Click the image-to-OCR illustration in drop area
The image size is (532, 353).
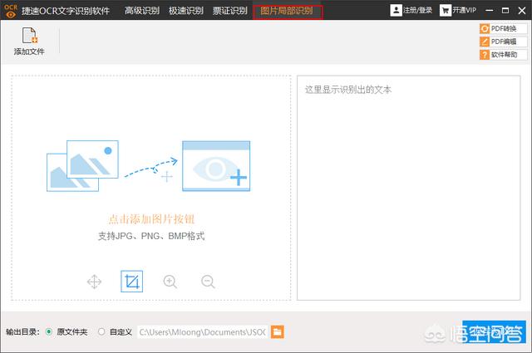148,166
